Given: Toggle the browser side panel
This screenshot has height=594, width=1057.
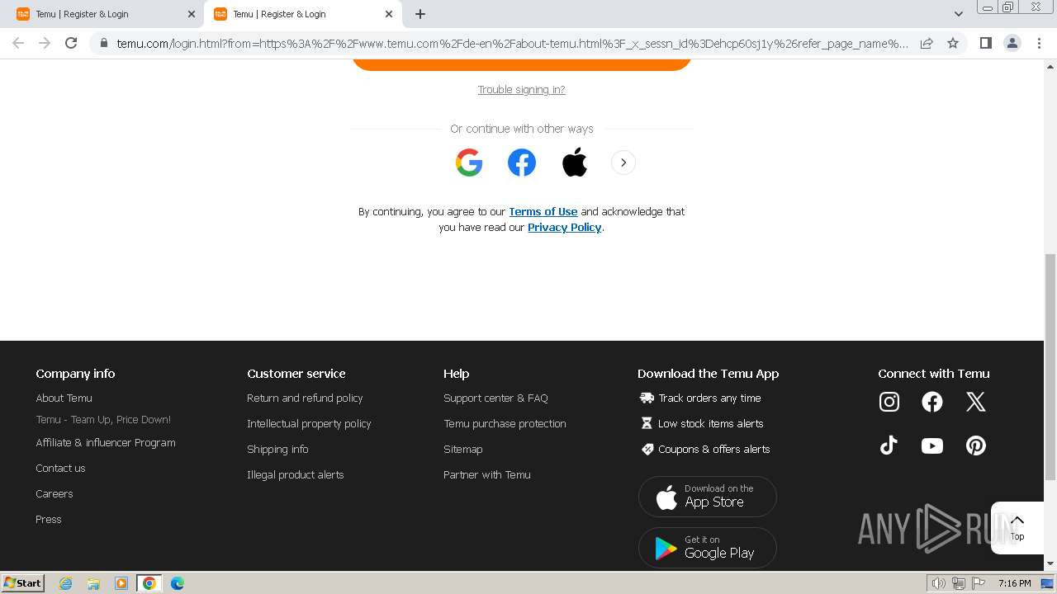Looking at the screenshot, I should (986, 43).
